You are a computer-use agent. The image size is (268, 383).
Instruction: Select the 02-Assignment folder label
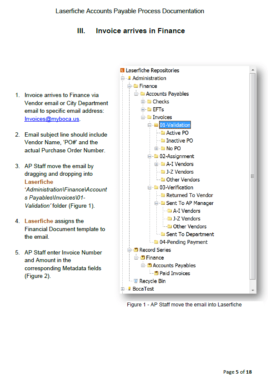click(177, 156)
